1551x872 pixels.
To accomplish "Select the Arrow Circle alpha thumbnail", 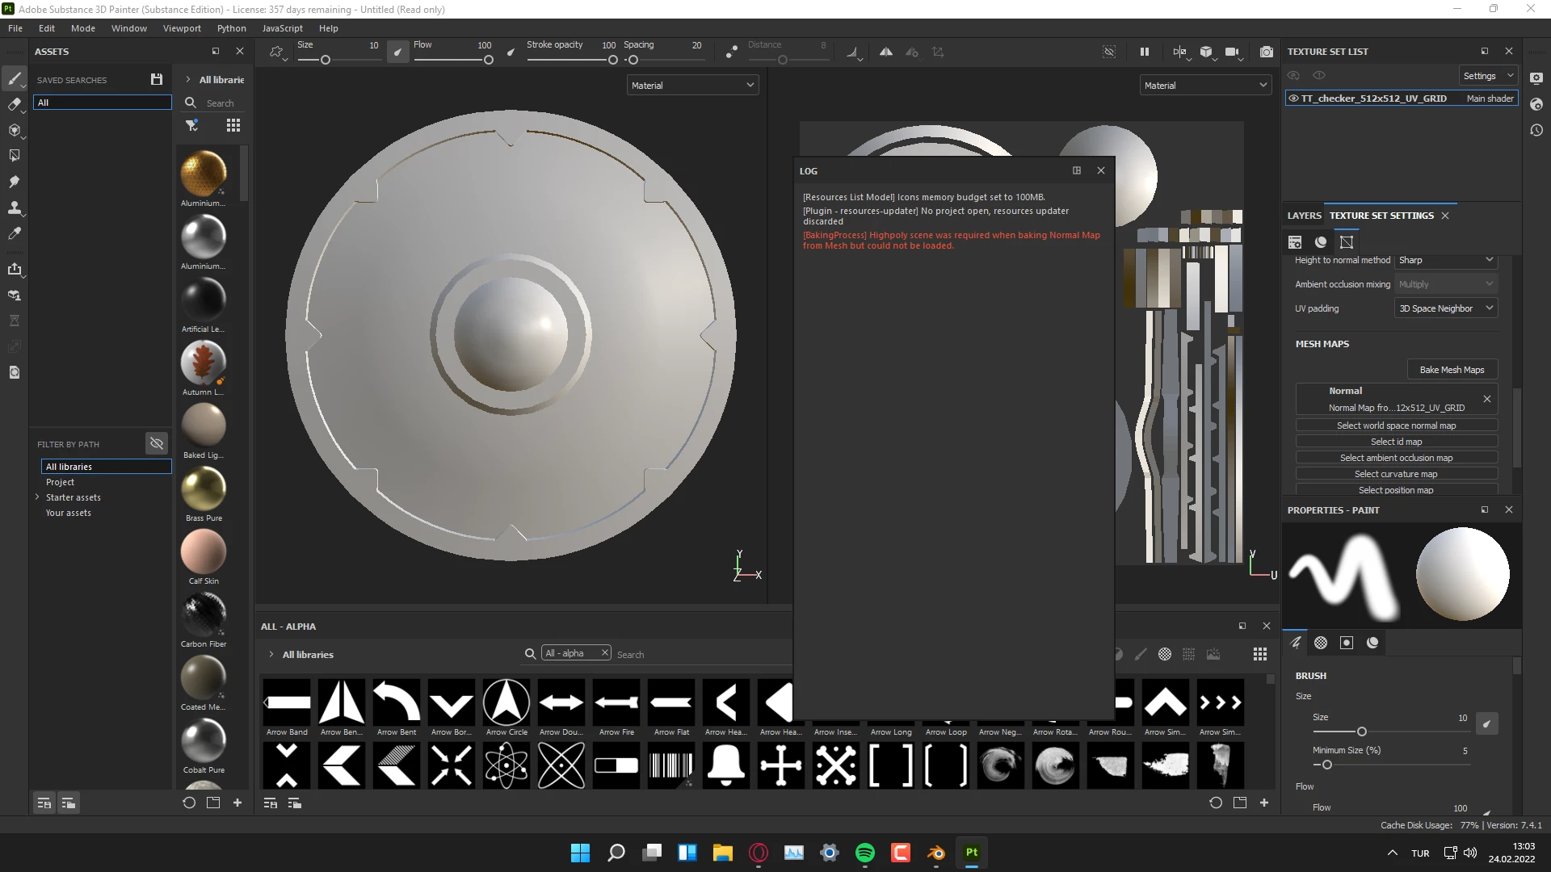I will (x=506, y=702).
